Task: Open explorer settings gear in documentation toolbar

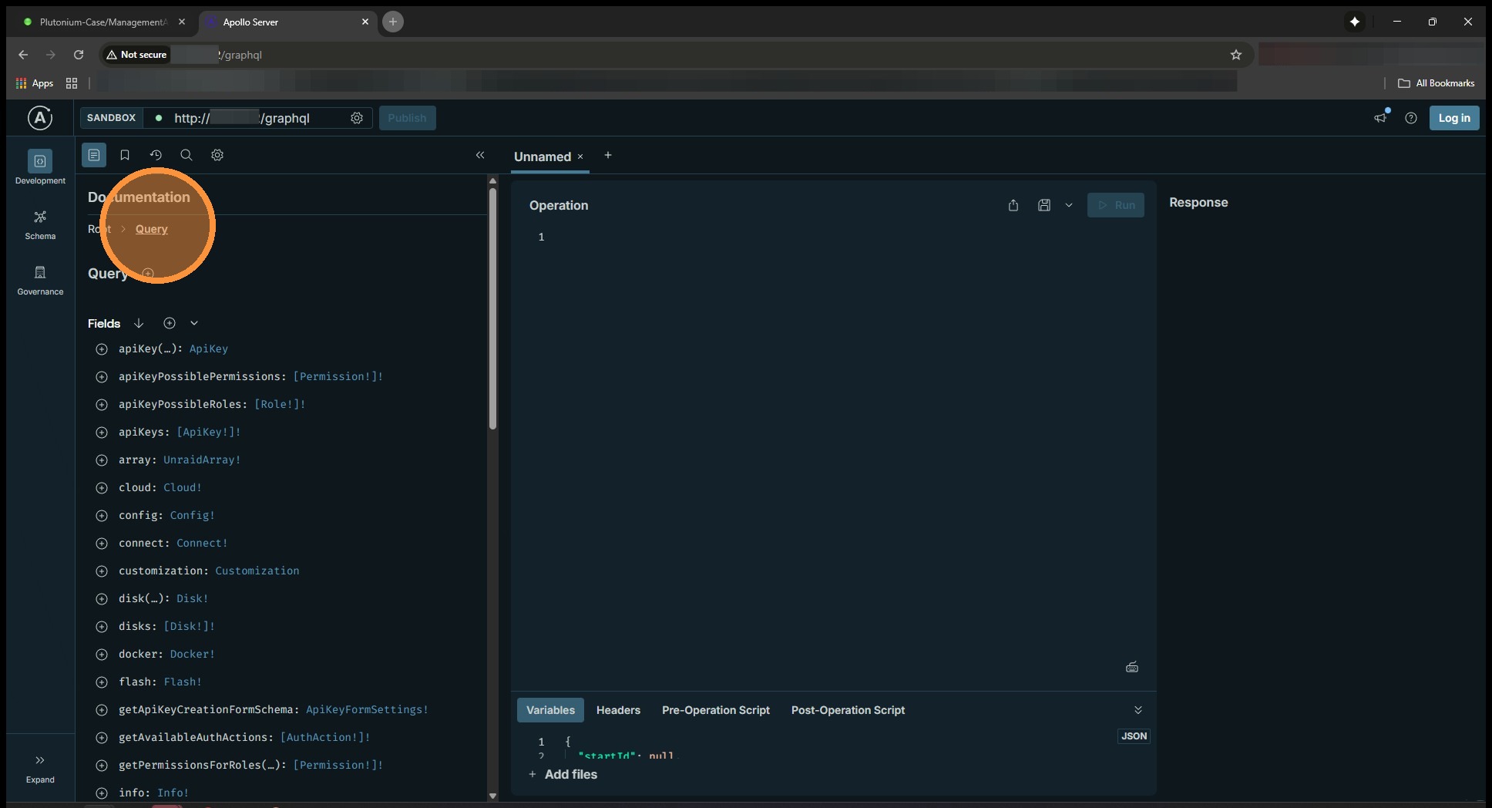Action: [x=217, y=155]
